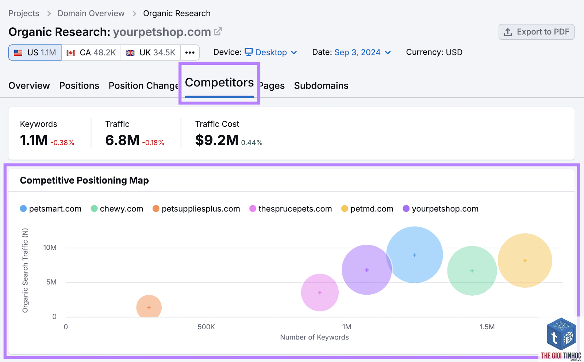Toggle chewy.com legend item

117,209
